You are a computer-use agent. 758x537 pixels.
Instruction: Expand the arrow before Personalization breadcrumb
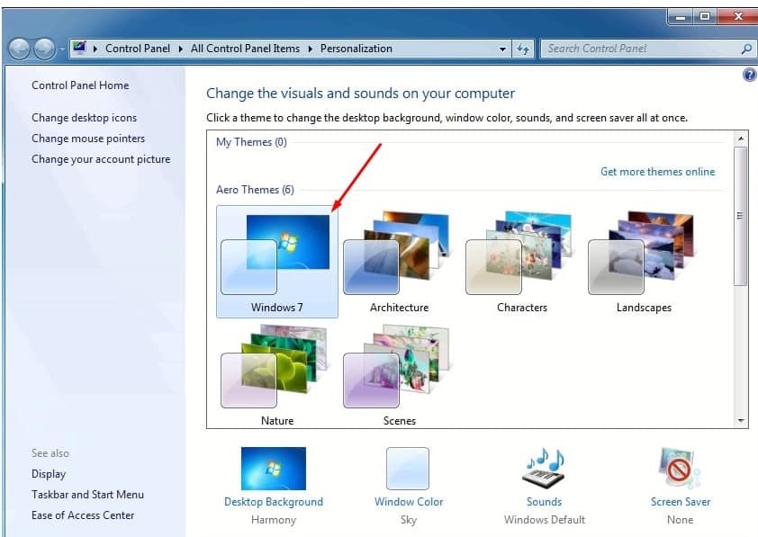pos(310,49)
